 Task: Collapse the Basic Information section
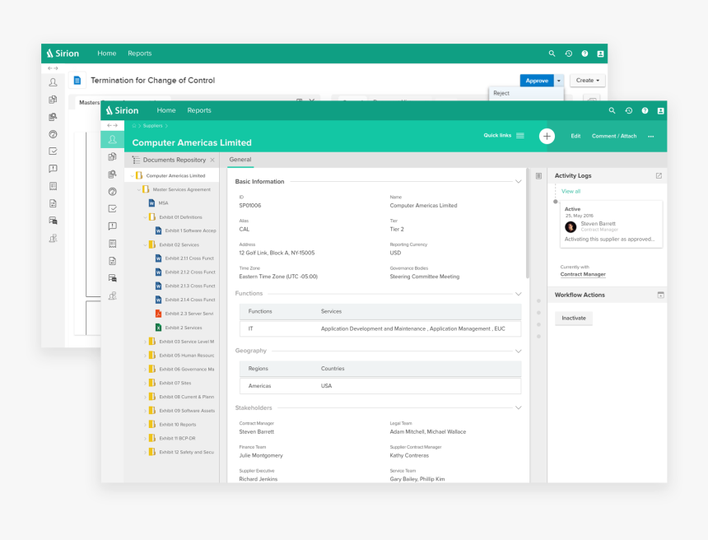click(x=518, y=181)
